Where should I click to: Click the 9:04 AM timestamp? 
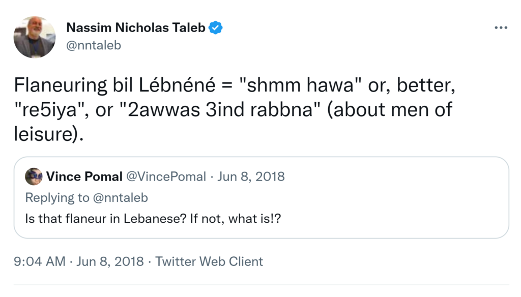coord(40,261)
